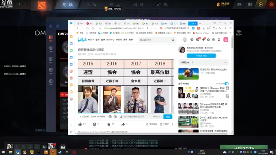Image resolution: width=276 pixels, height=155 pixels.
Task: Expand the address bar dropdown arrow
Action: (156, 28)
